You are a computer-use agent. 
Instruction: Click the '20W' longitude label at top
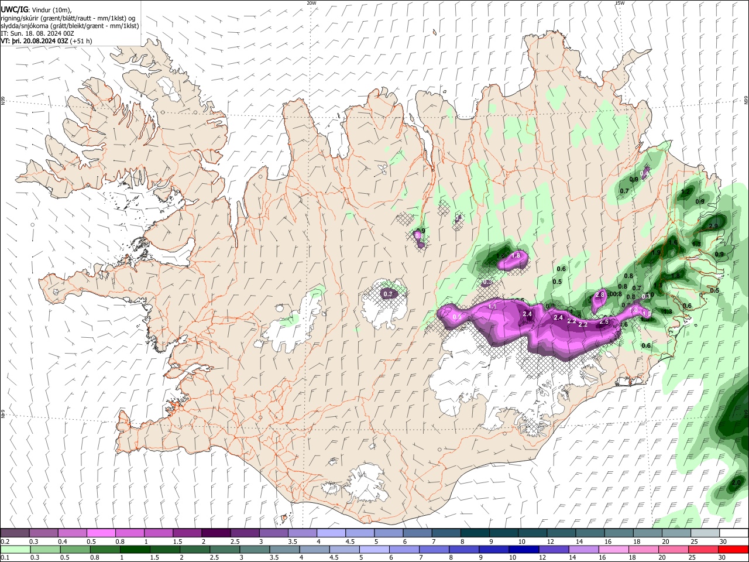coord(311,3)
